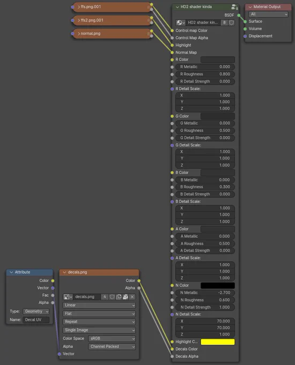
Task: Click the Normal Map input socket
Action: [x=172, y=53]
